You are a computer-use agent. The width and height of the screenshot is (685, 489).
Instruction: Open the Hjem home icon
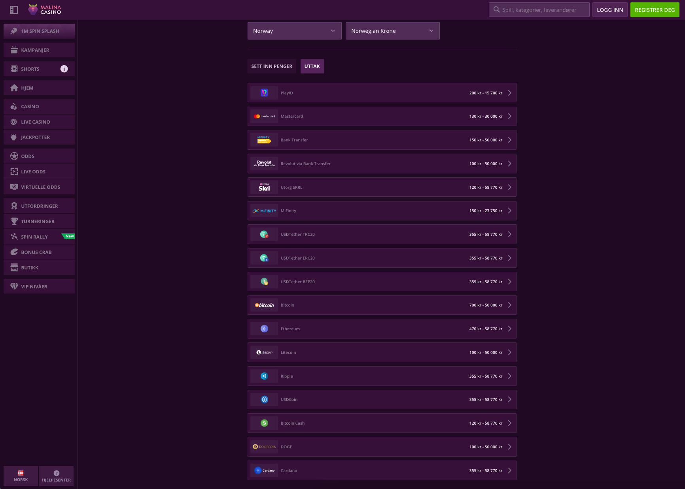click(x=14, y=88)
